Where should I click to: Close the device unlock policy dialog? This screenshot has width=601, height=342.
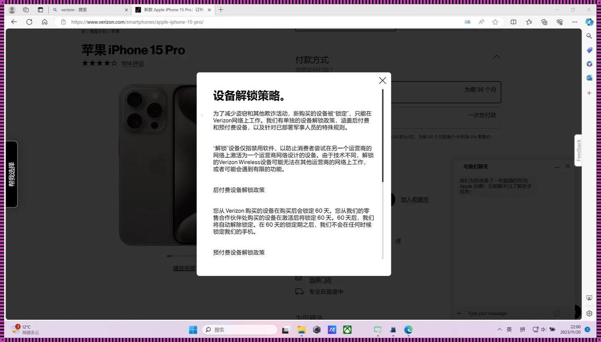tap(382, 80)
